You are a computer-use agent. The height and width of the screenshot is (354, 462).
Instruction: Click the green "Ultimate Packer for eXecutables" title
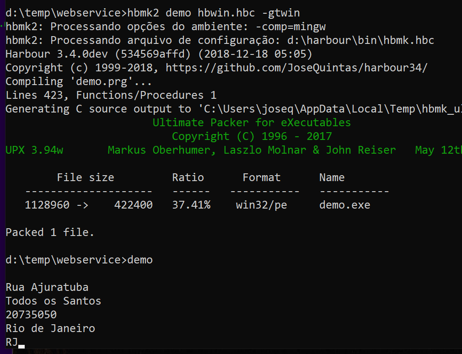coord(252,123)
